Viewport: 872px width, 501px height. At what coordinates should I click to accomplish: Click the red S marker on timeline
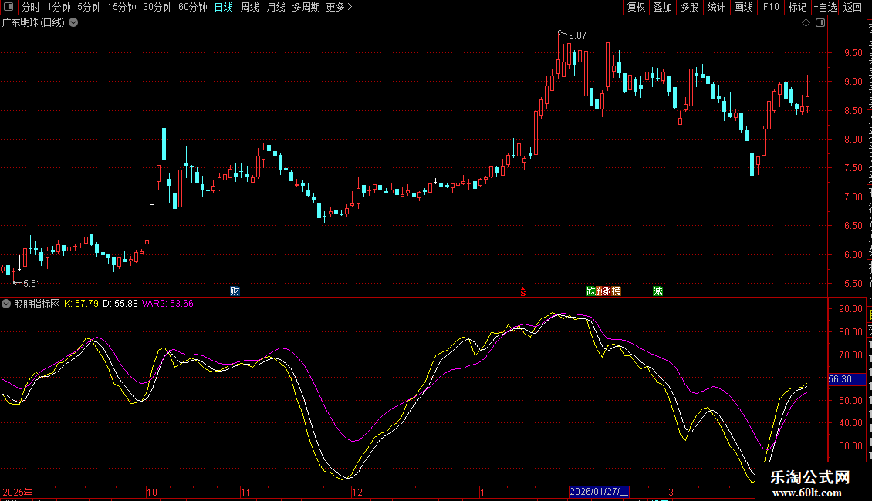522,292
